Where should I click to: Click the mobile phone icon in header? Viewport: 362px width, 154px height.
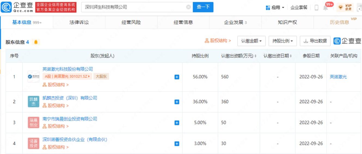coord(316,8)
